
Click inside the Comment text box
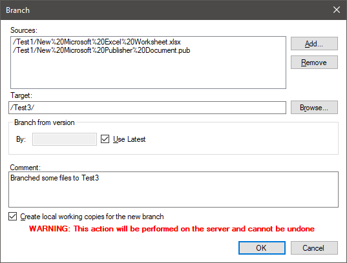[173, 190]
